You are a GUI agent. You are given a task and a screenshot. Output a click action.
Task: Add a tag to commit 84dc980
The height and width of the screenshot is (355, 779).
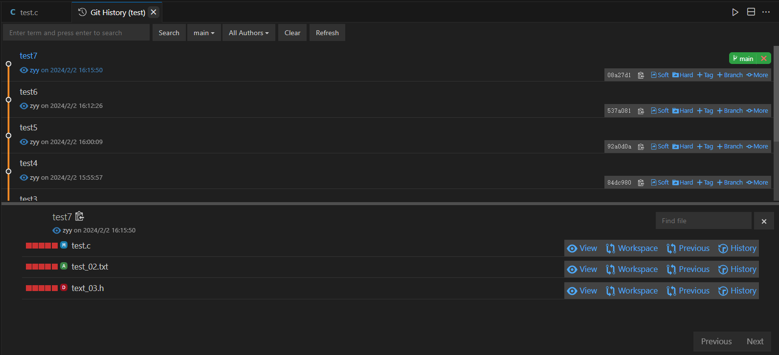tap(705, 183)
